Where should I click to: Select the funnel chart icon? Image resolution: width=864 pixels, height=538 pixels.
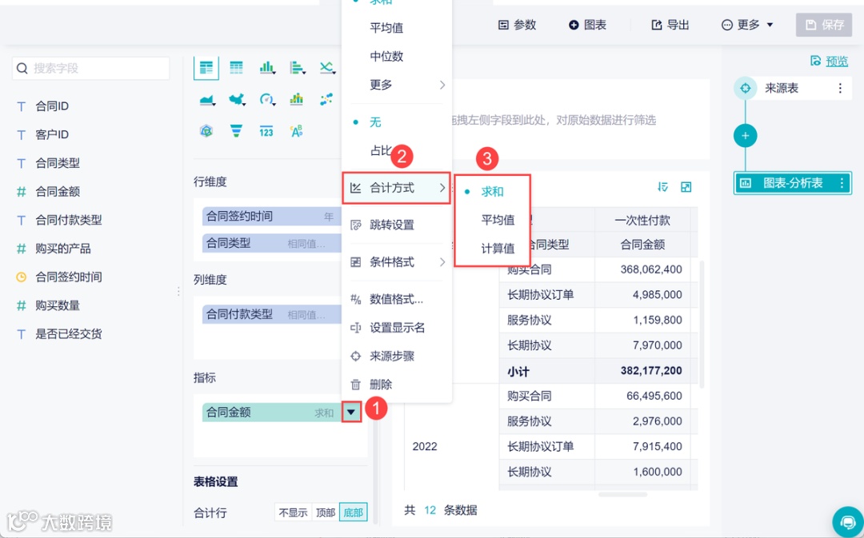pyautogui.click(x=236, y=130)
